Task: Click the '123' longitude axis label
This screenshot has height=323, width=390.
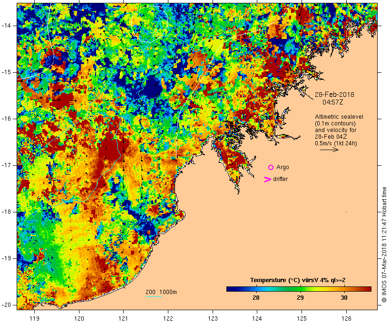Action: [x=213, y=319]
